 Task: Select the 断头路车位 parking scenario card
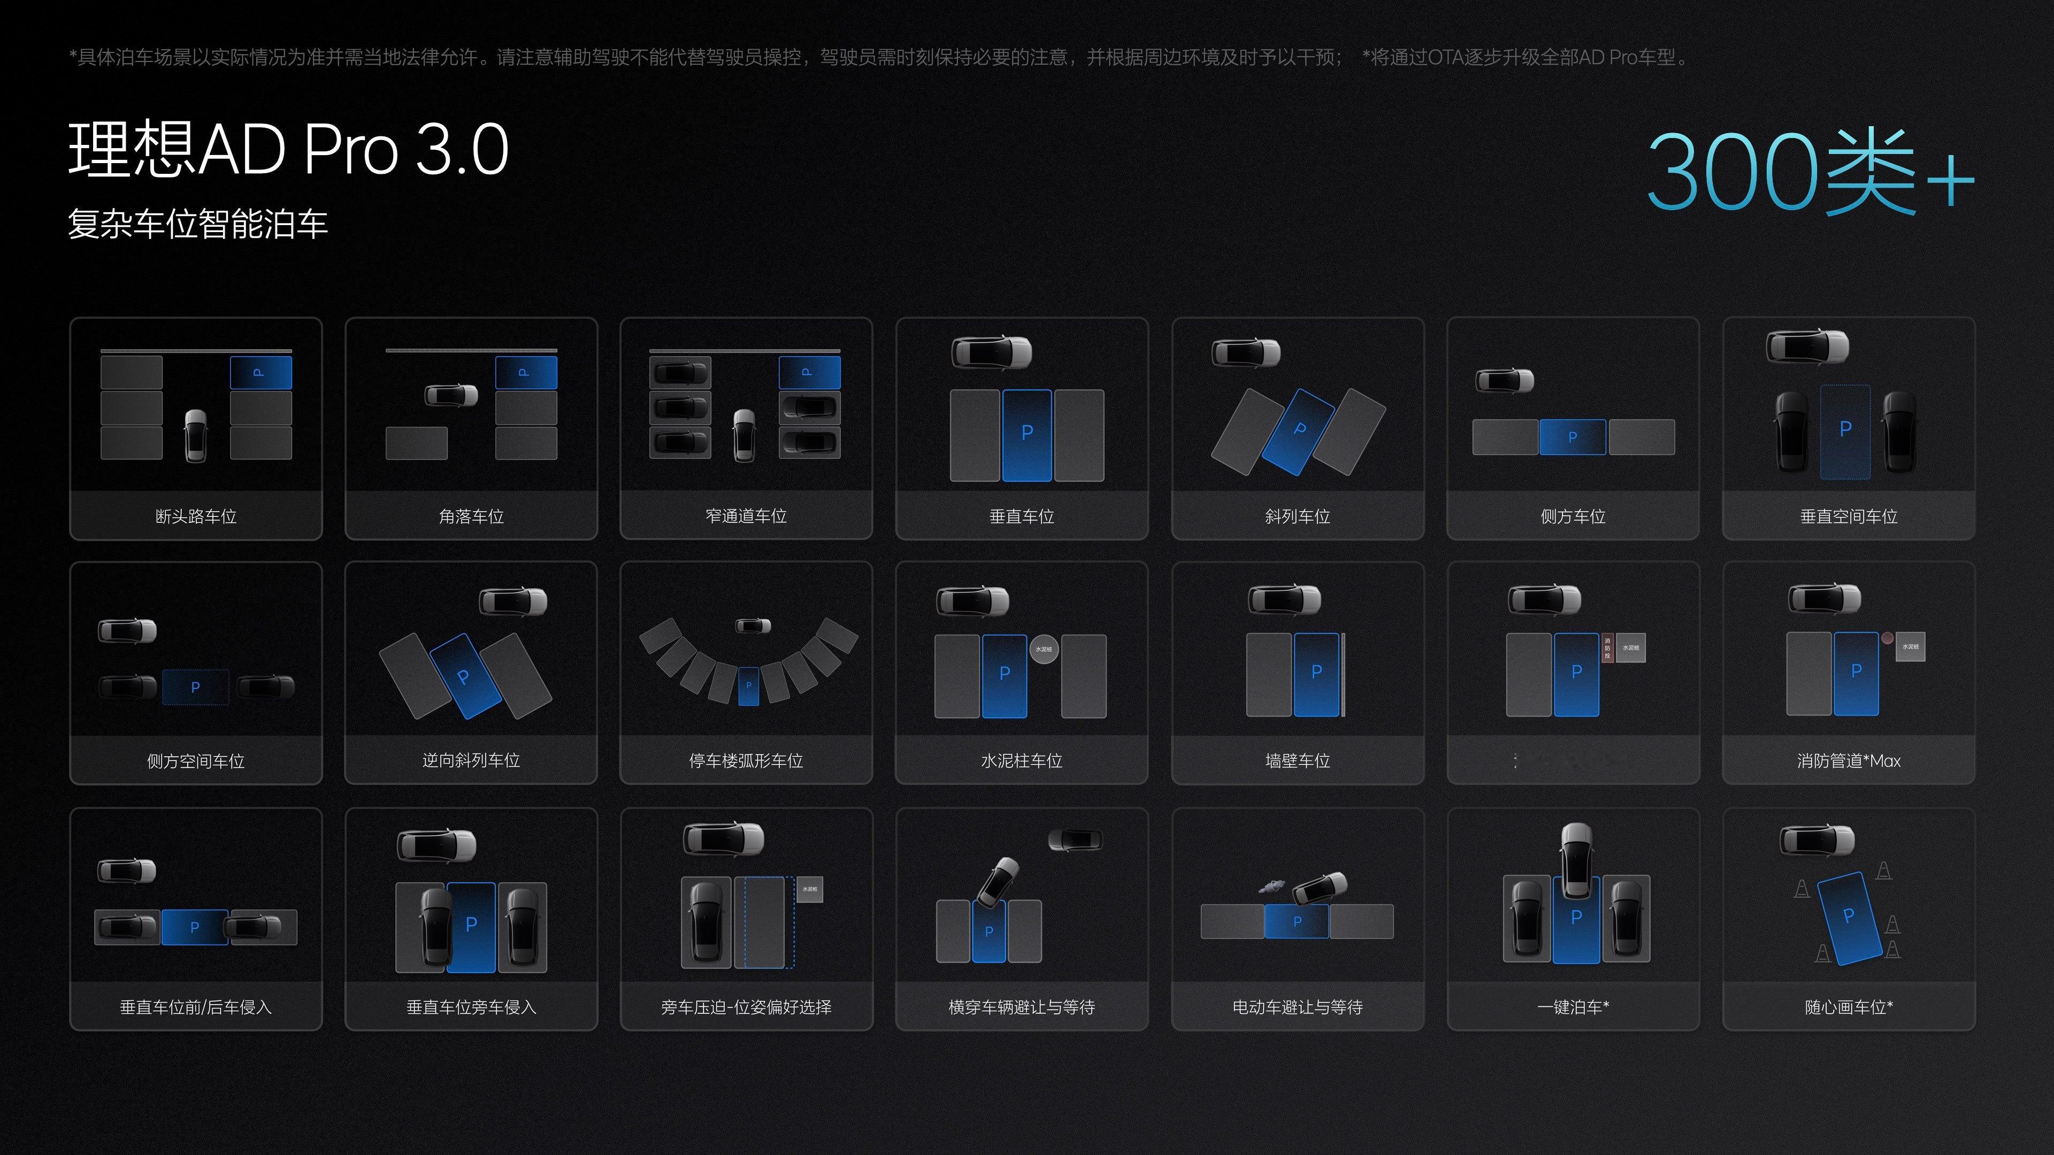pos(196,429)
